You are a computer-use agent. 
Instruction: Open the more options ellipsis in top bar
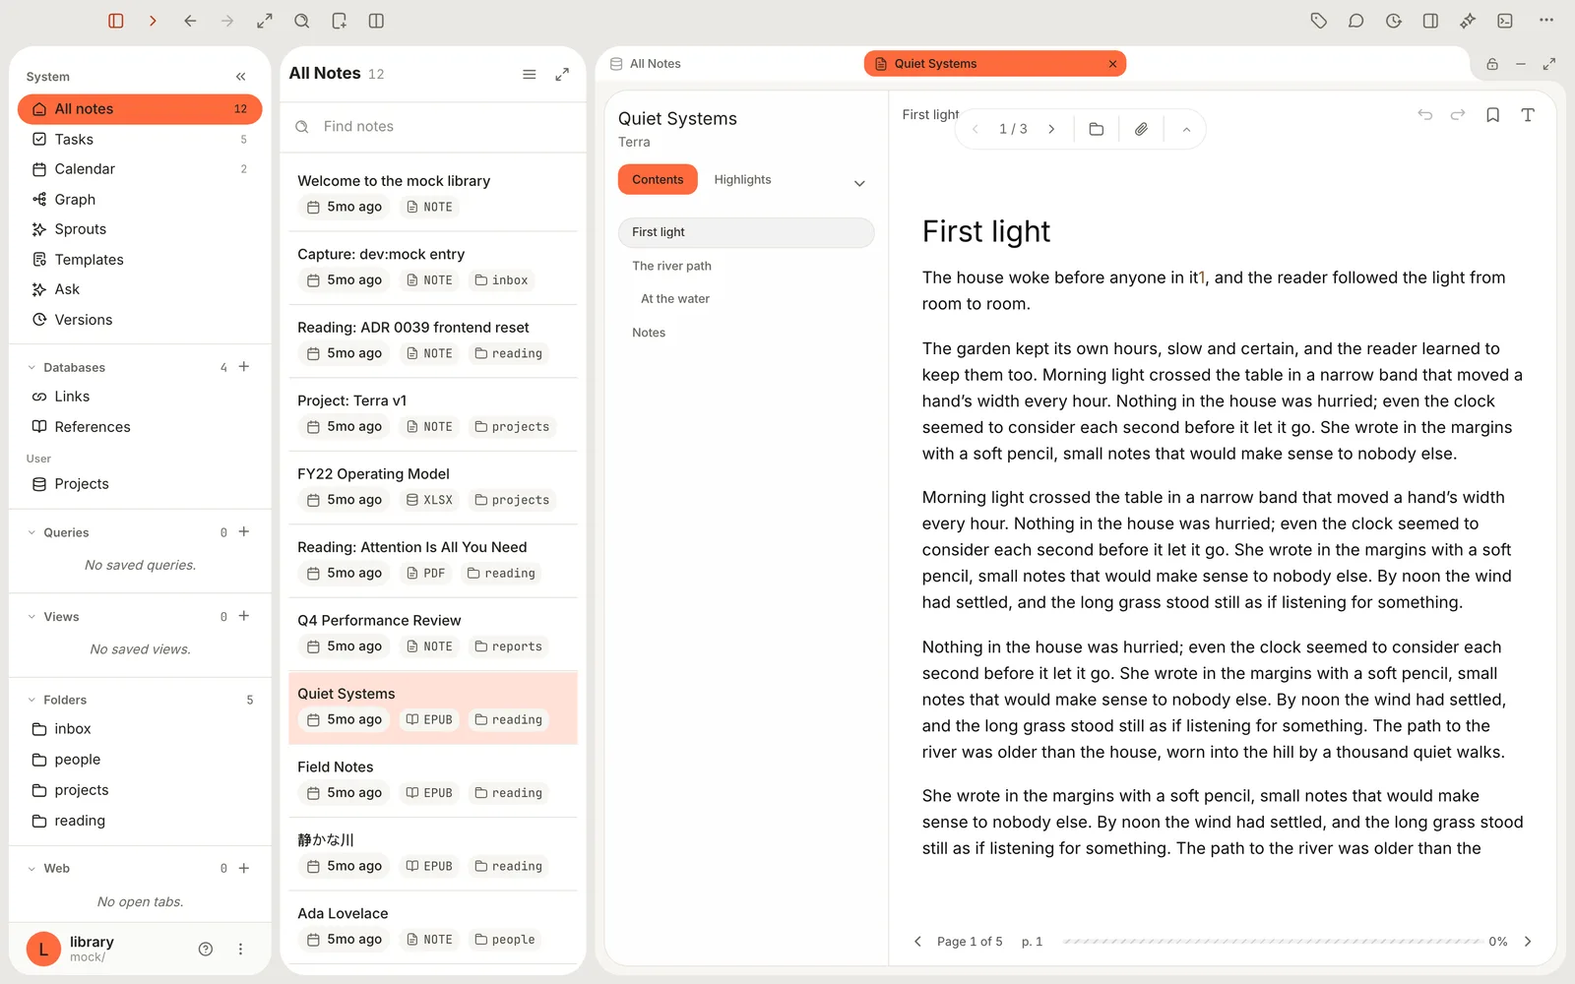(x=1546, y=21)
